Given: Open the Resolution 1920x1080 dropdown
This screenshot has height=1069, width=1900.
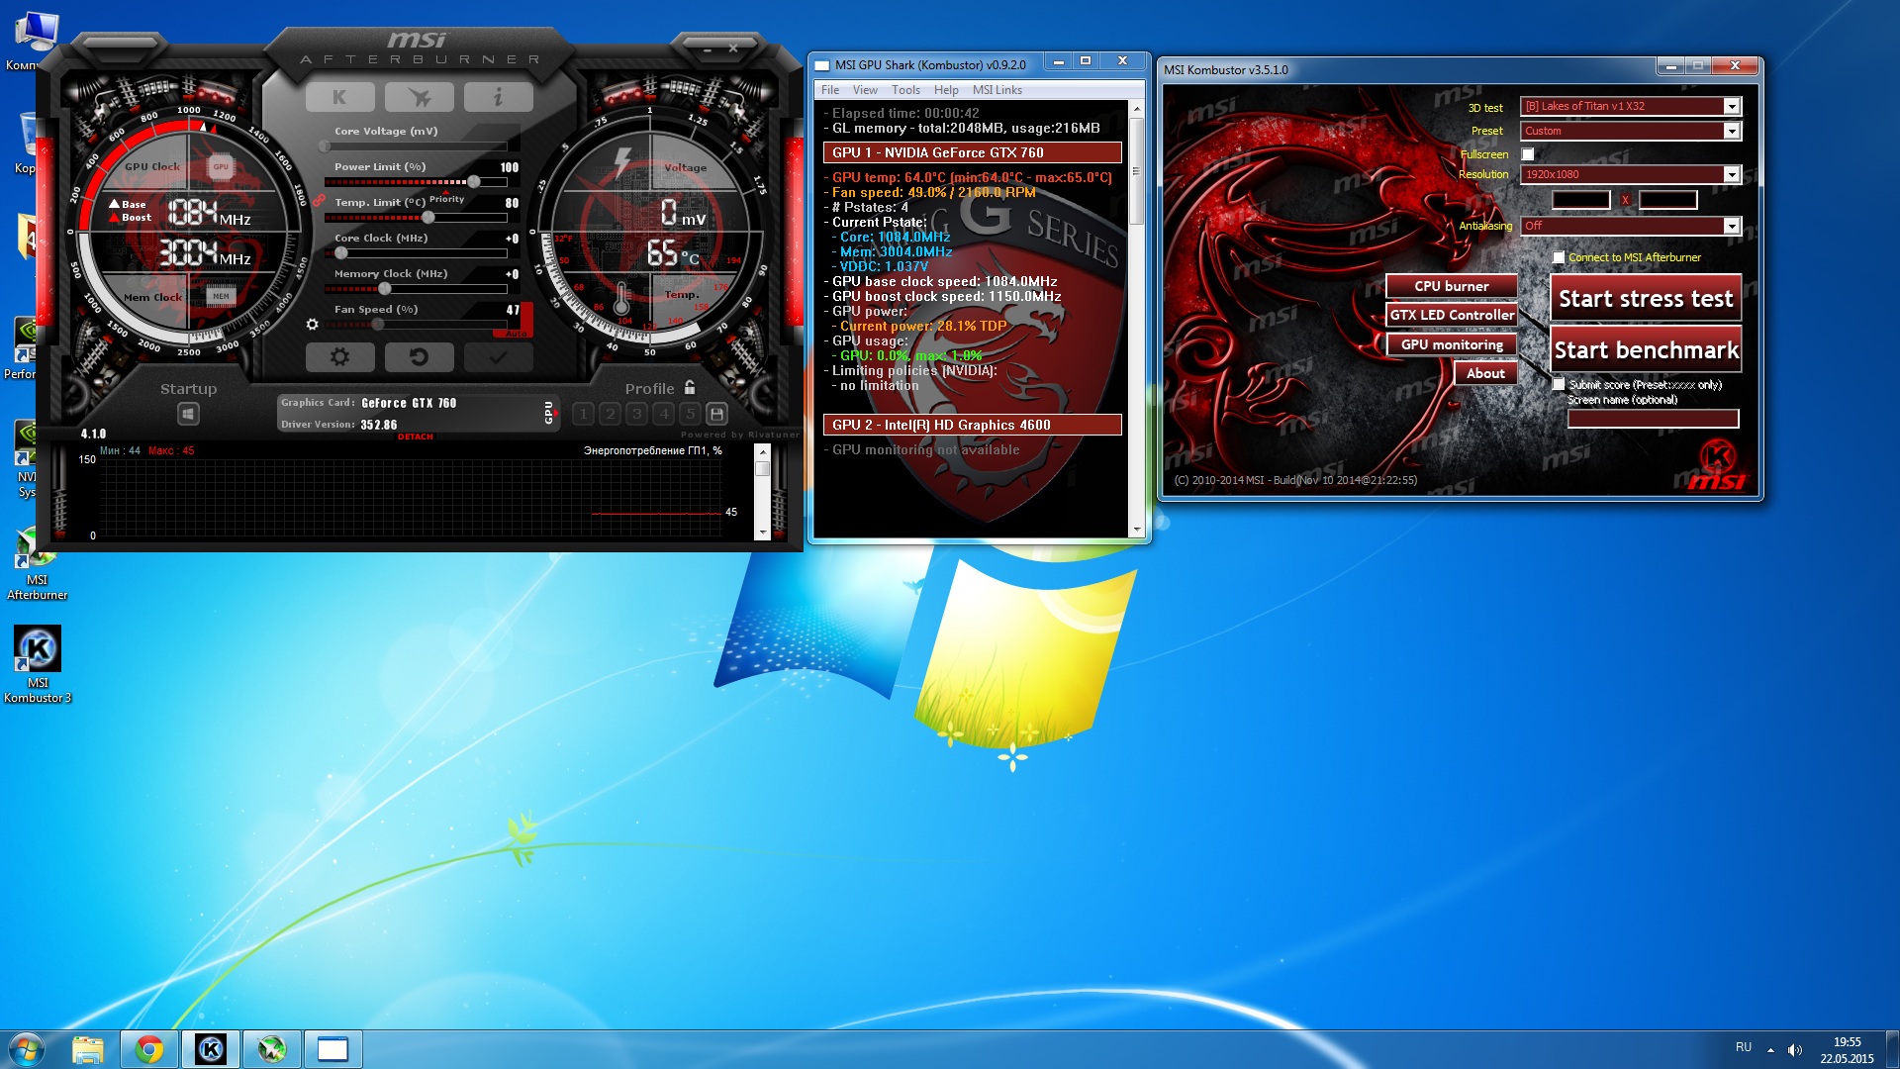Looking at the screenshot, I should point(1731,174).
